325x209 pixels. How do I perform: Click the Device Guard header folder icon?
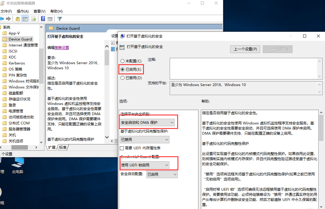click(x=51, y=28)
